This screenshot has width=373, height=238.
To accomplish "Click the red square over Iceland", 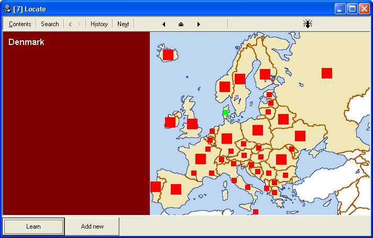I will point(168,55).
